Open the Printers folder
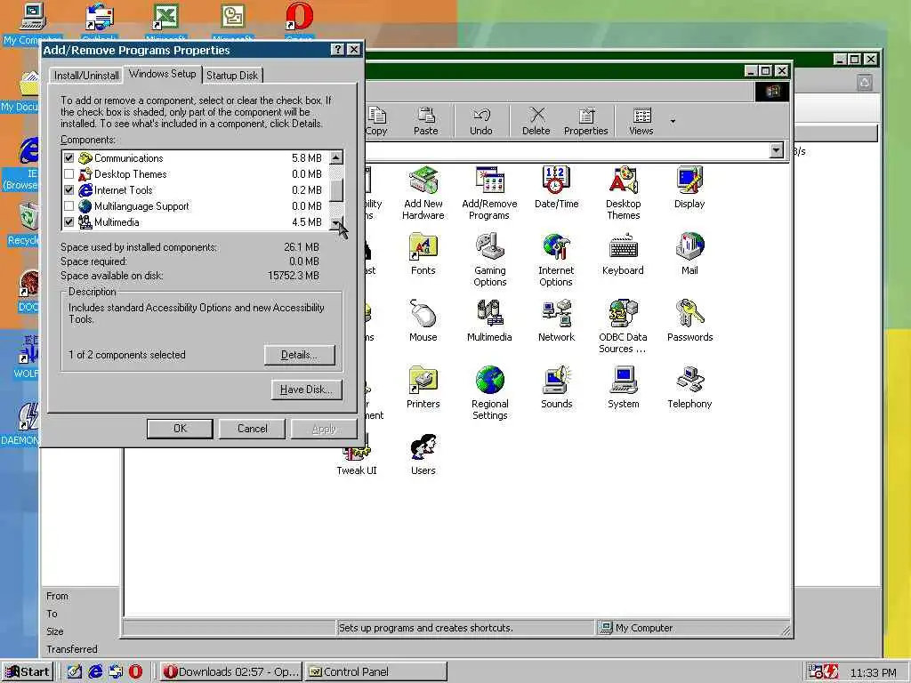This screenshot has height=683, width=911. point(423,388)
